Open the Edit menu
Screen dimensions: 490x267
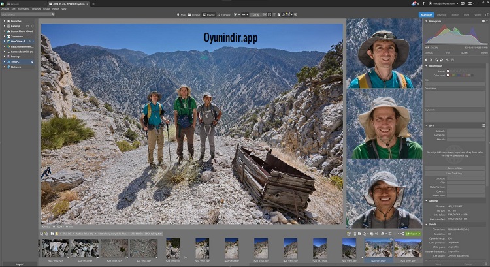coord(14,9)
